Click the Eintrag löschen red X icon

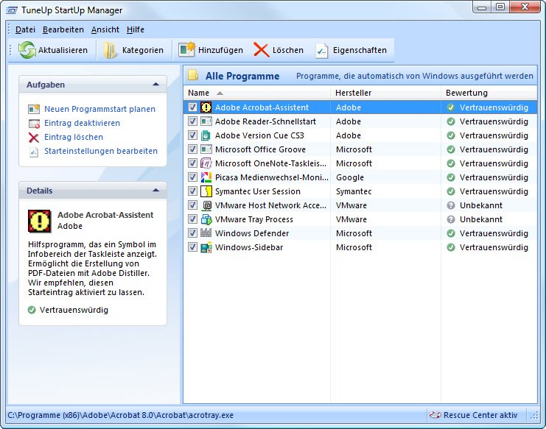pyautogui.click(x=34, y=138)
